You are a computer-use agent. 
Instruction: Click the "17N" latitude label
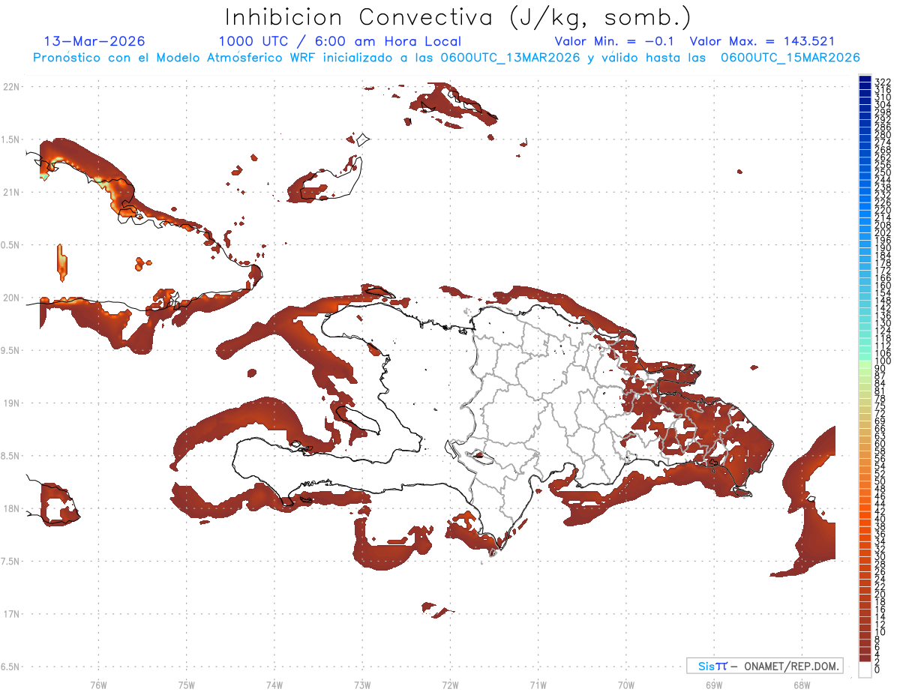[11, 614]
